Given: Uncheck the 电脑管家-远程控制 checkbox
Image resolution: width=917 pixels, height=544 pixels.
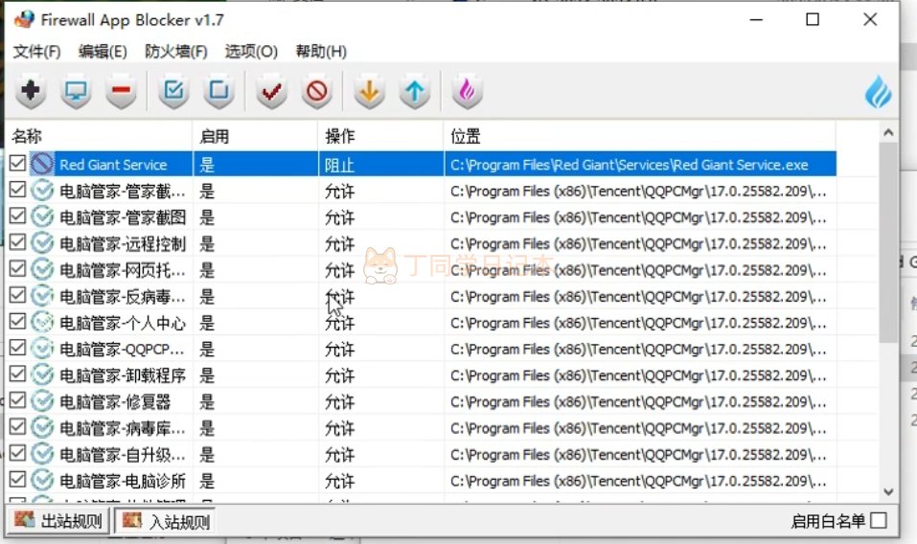Looking at the screenshot, I should (x=17, y=242).
